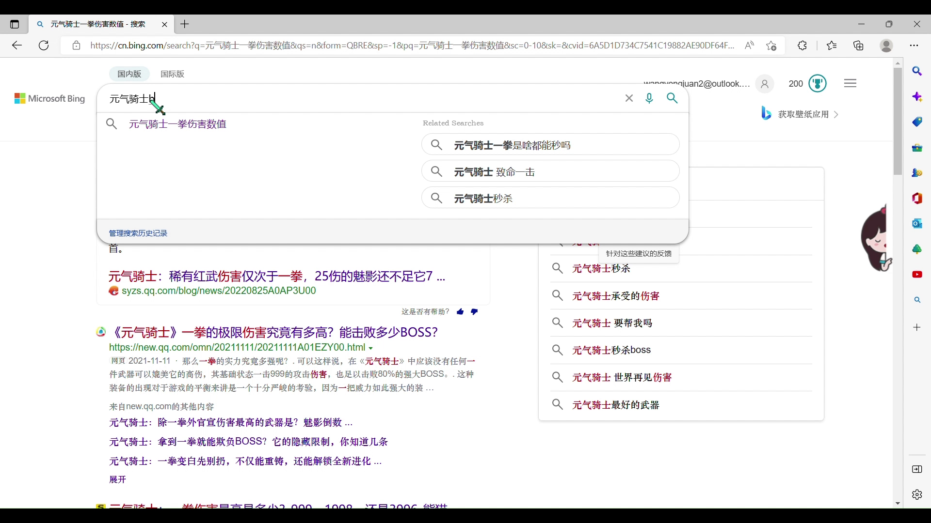This screenshot has width=931, height=523.
Task: Open the Favorites list icon
Action: (832, 46)
